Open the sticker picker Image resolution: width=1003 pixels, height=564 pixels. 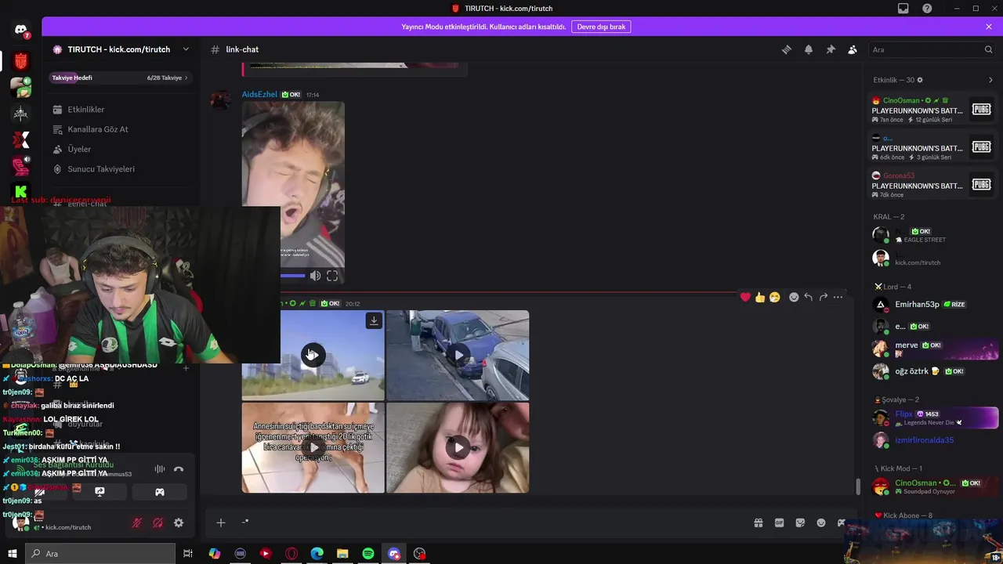tap(800, 522)
